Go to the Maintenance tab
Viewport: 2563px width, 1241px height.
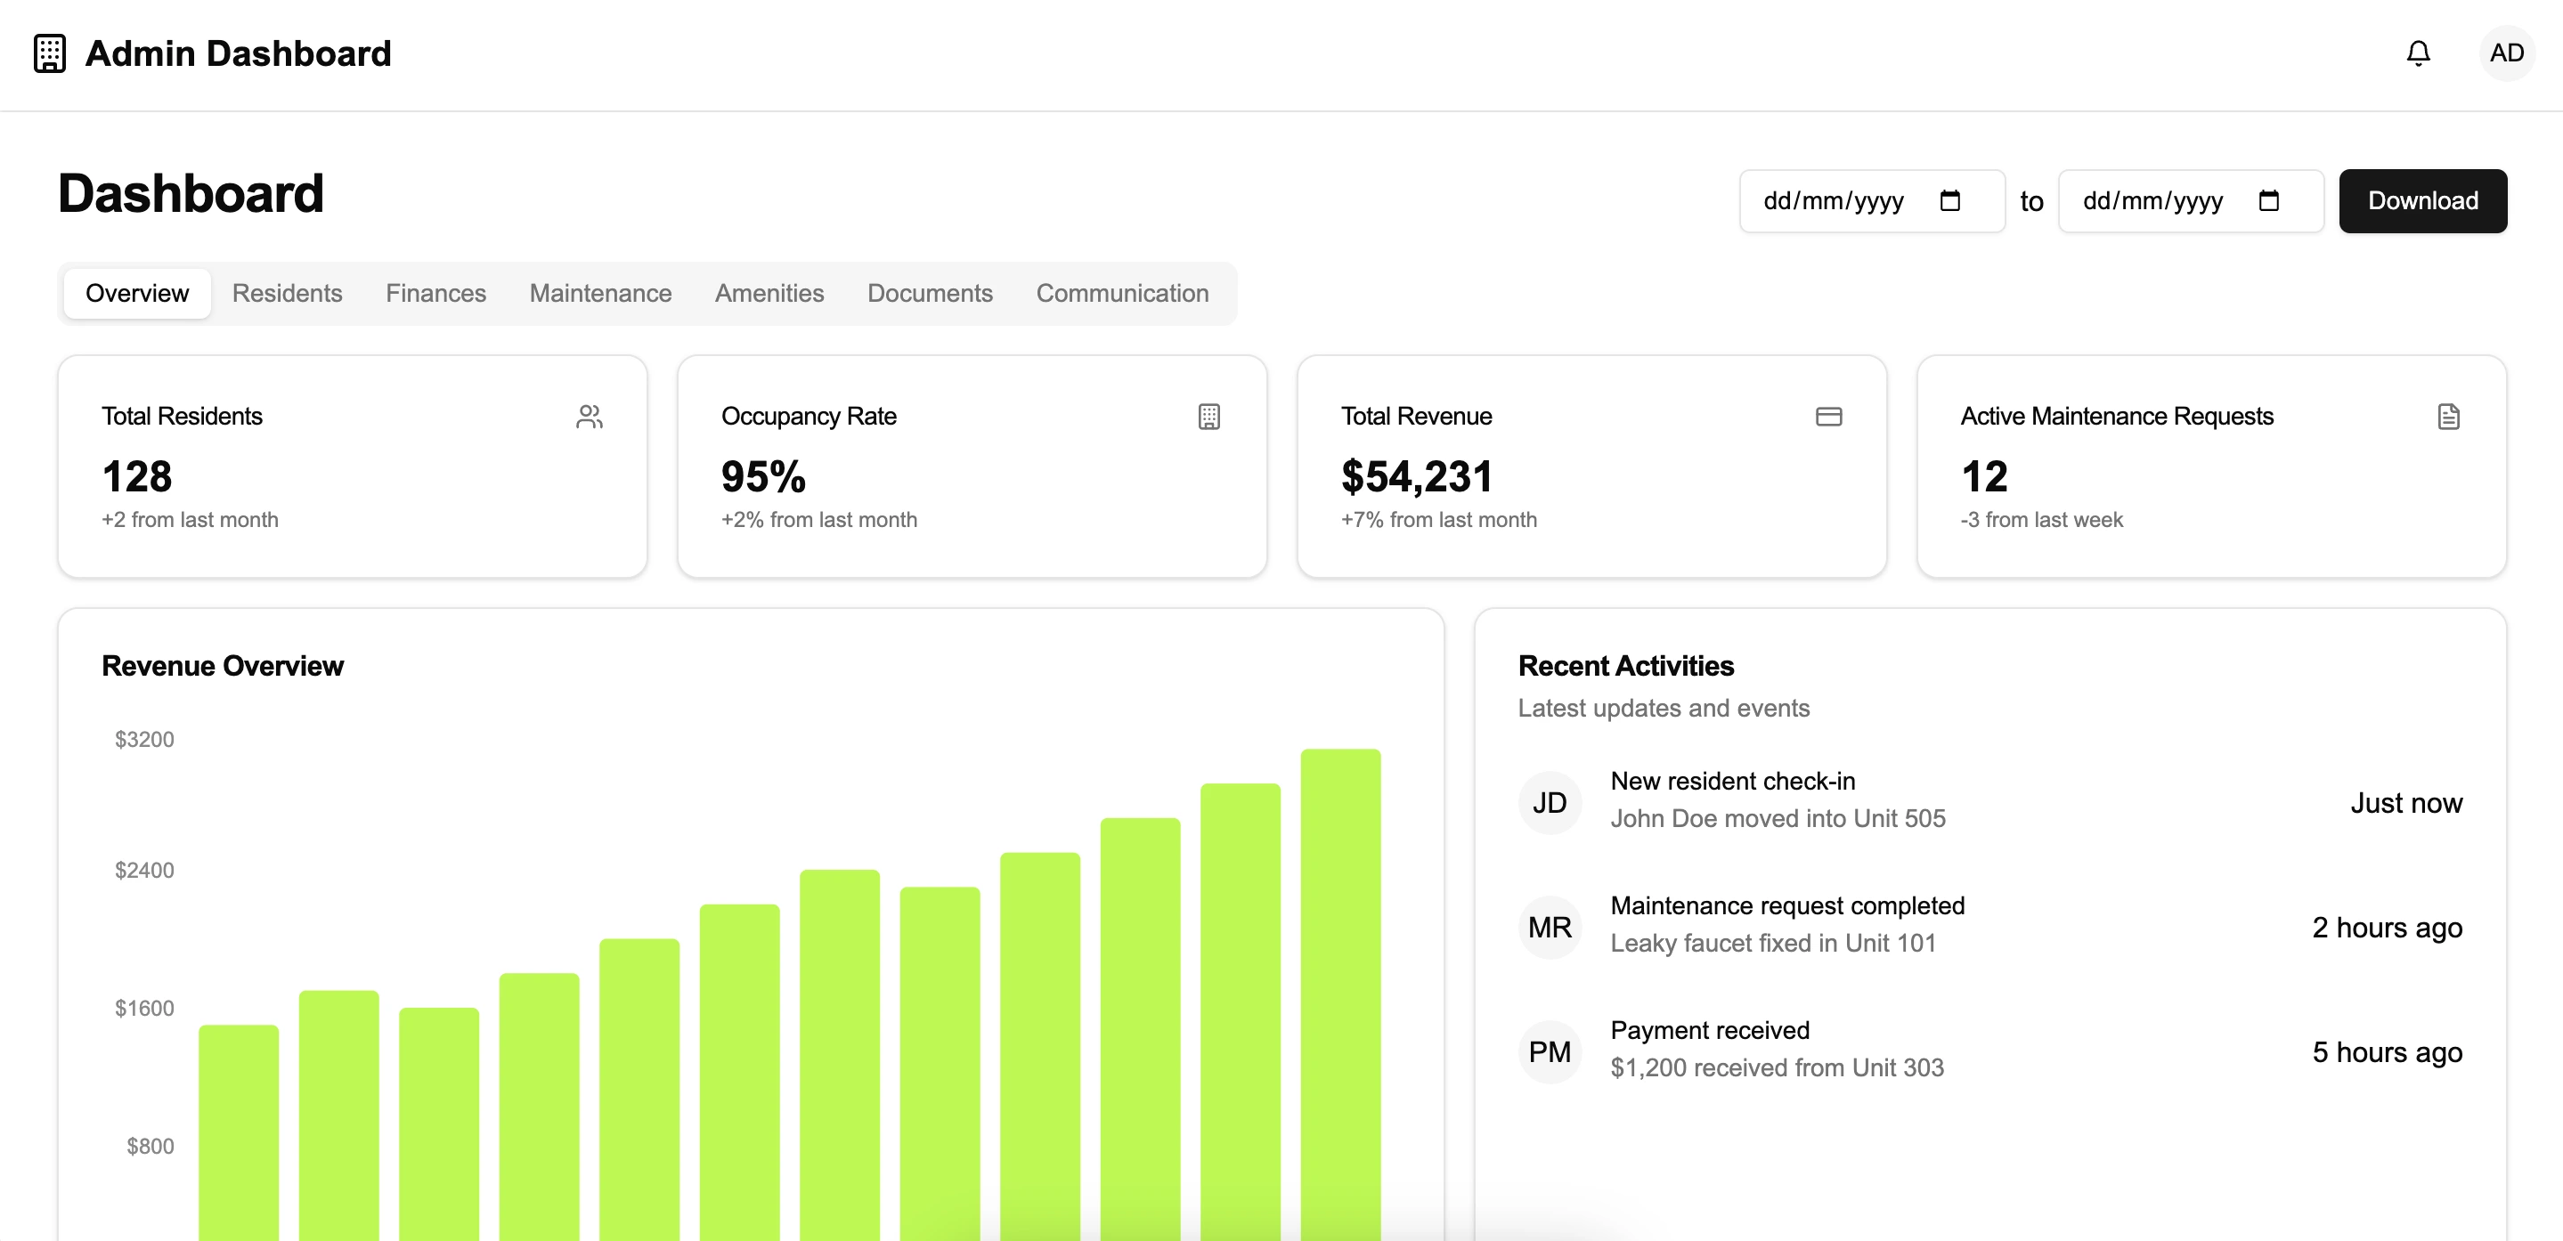[600, 294]
